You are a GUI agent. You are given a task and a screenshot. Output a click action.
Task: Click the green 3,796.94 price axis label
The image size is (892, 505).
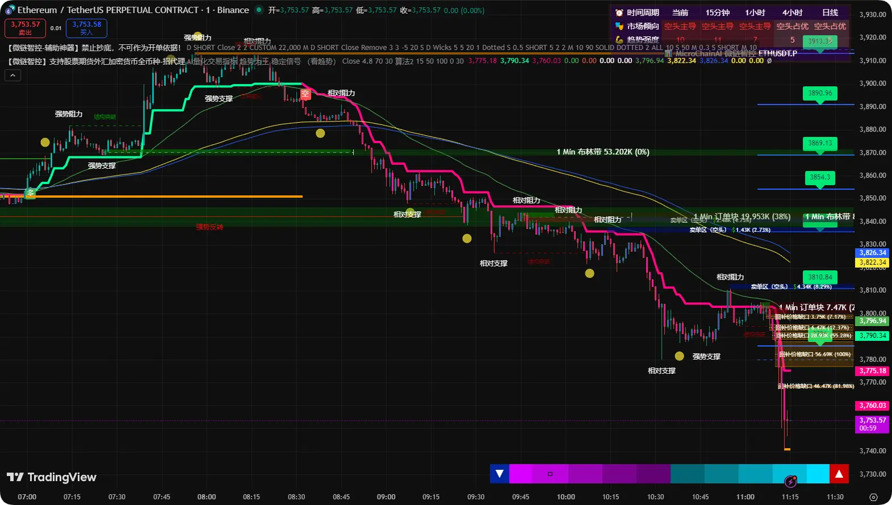(872, 321)
